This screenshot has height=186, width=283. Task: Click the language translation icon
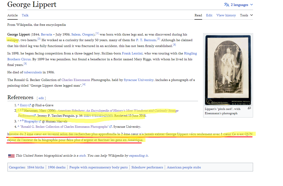[226, 5]
